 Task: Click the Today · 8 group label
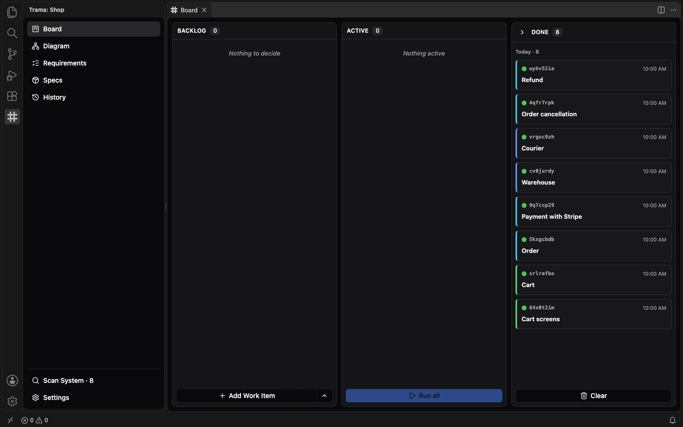point(527,52)
